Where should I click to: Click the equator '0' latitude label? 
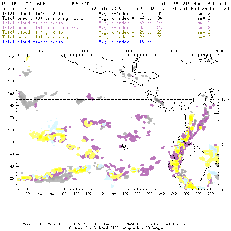pyautogui.click(x=223, y=145)
